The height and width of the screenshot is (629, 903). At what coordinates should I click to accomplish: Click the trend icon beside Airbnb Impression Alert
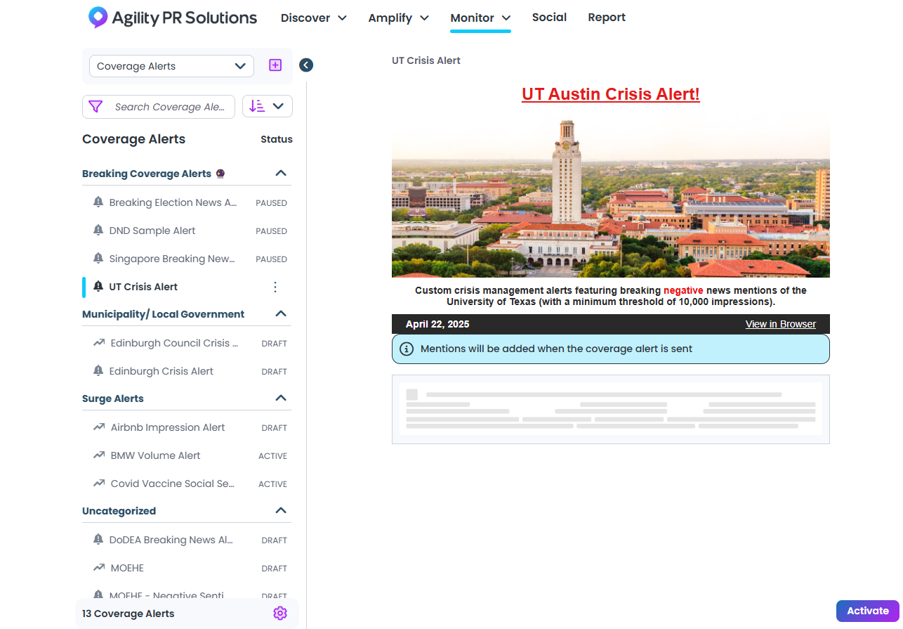click(x=98, y=427)
